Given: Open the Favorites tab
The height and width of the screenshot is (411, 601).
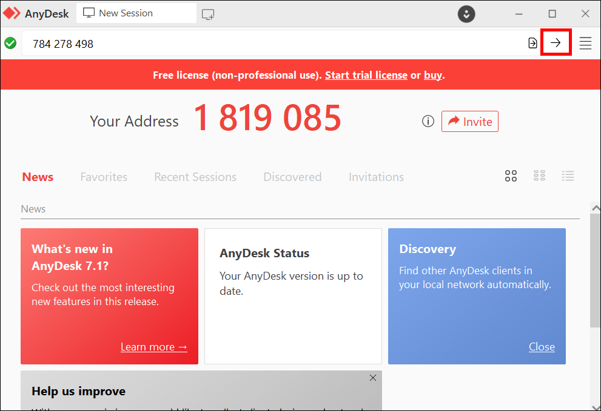Looking at the screenshot, I should (104, 177).
